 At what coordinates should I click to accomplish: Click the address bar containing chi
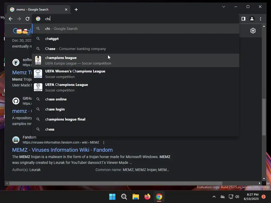pyautogui.click(x=135, y=19)
